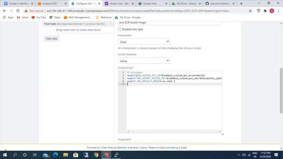Image resolution: width=283 pixels, height=159 pixels.
Task: Show hidden system tray icons
Action: pyautogui.click(x=239, y=155)
